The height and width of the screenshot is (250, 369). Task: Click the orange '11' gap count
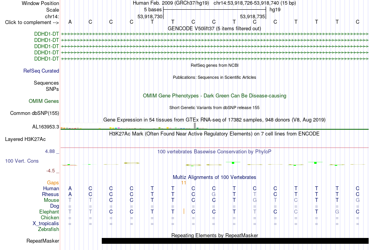[184, 183]
